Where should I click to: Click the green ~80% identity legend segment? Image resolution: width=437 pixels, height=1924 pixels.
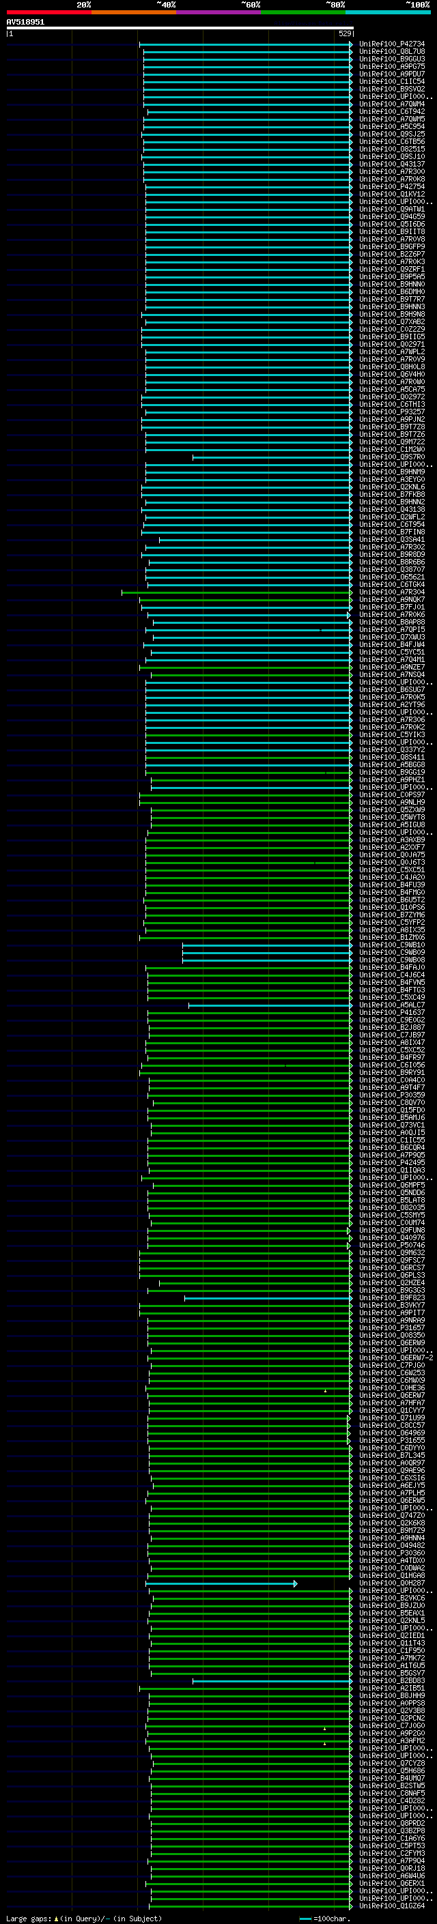tap(303, 12)
